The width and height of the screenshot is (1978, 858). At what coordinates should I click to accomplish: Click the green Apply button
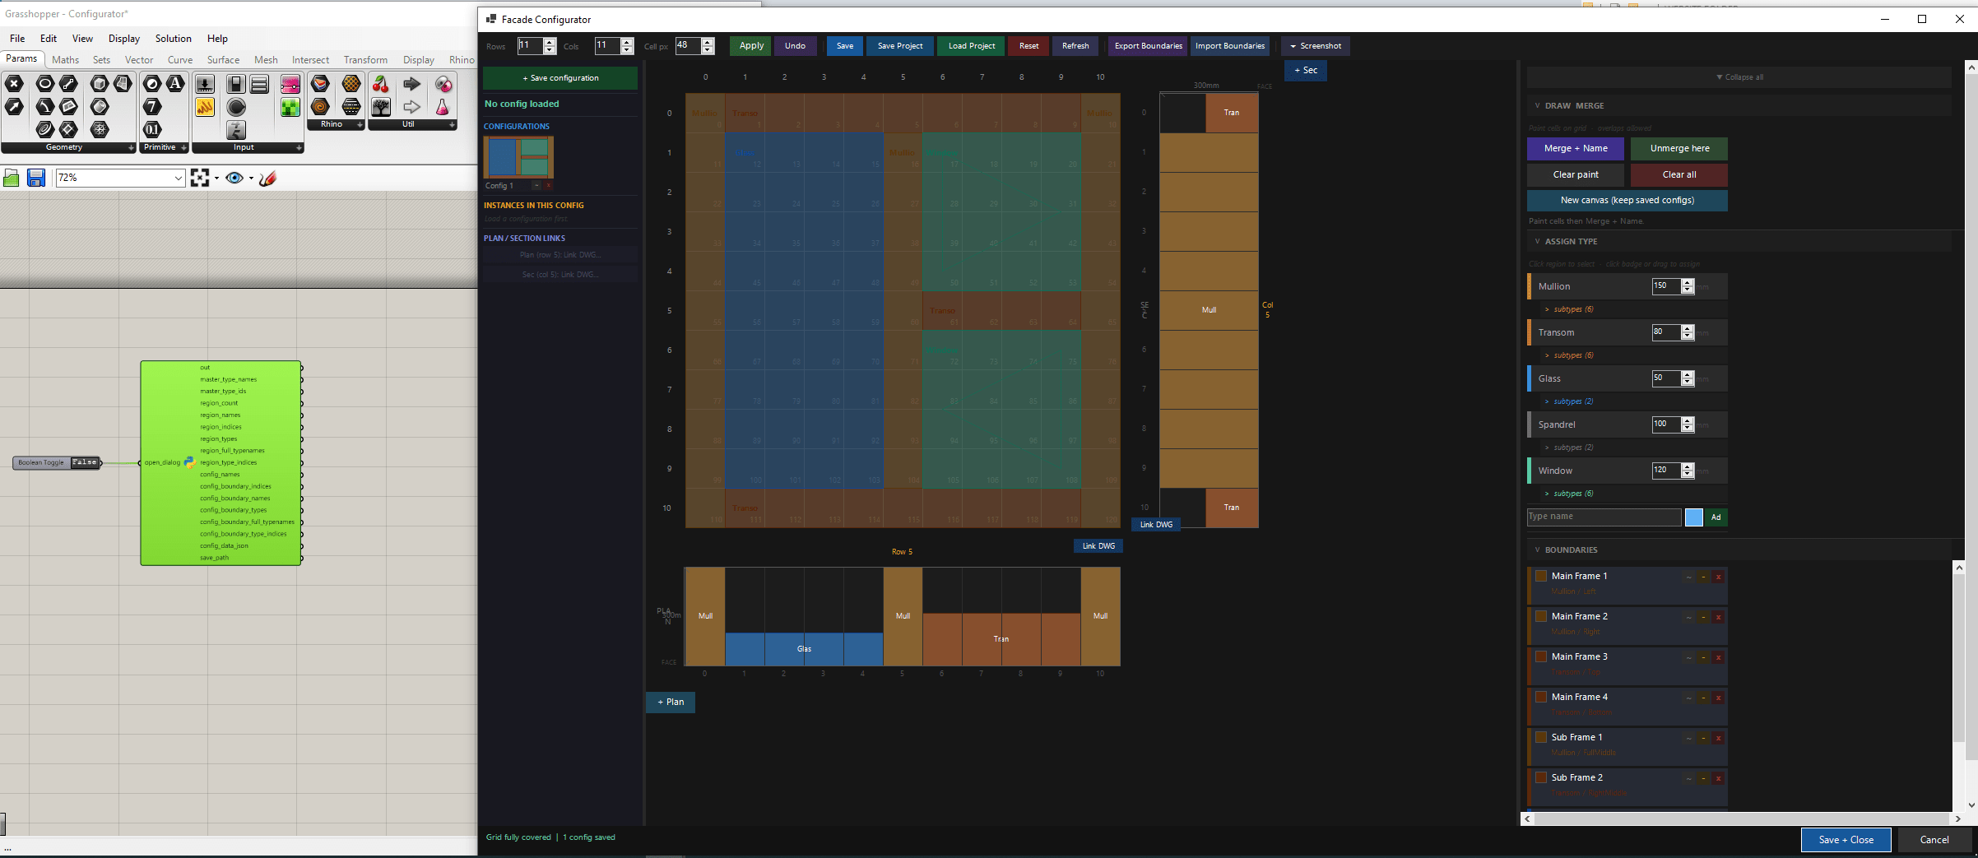click(x=751, y=46)
